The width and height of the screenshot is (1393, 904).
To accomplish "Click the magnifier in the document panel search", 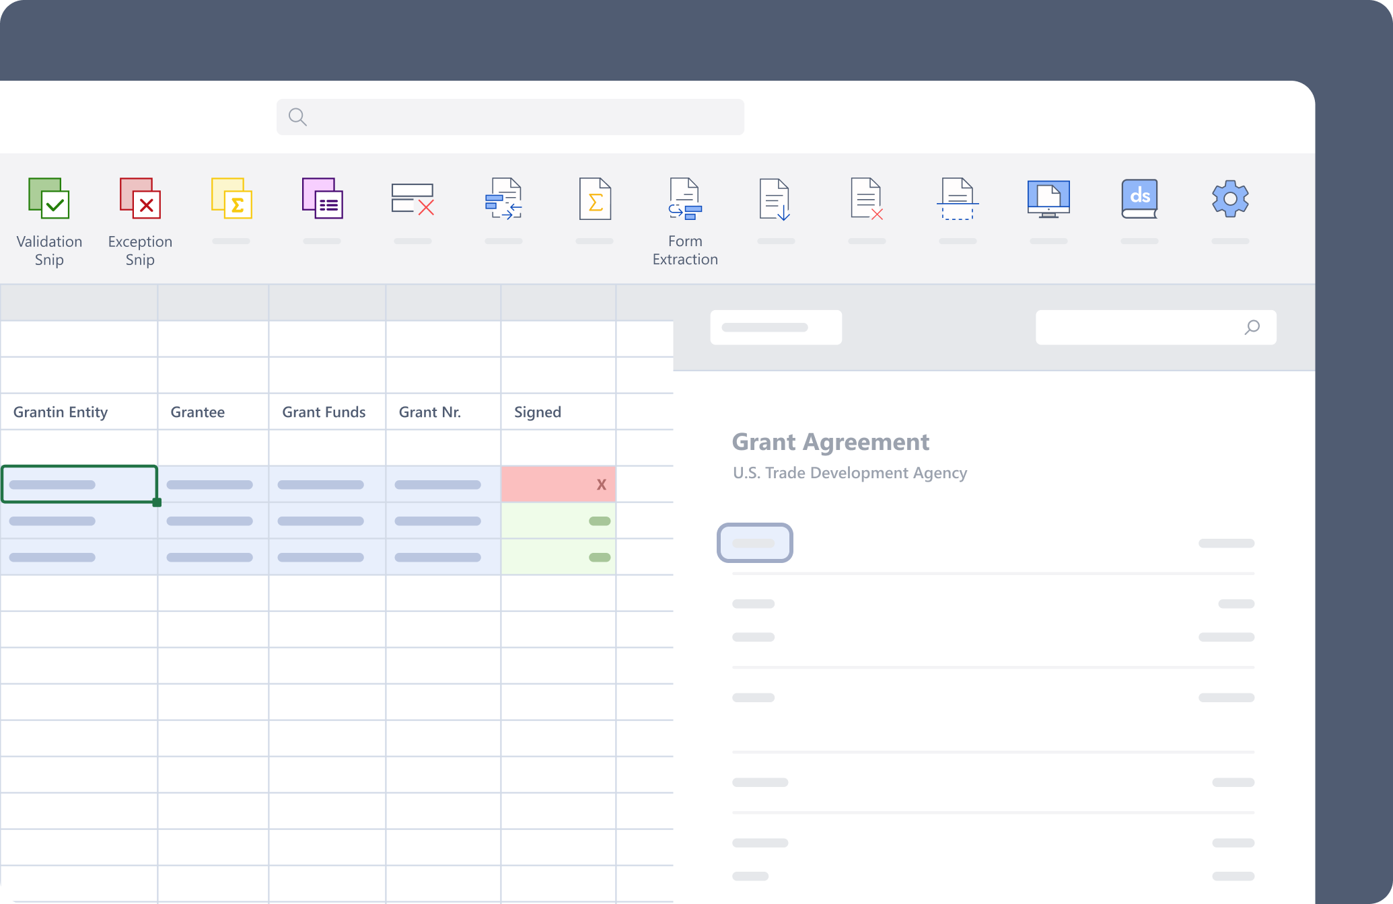I will point(1252,328).
